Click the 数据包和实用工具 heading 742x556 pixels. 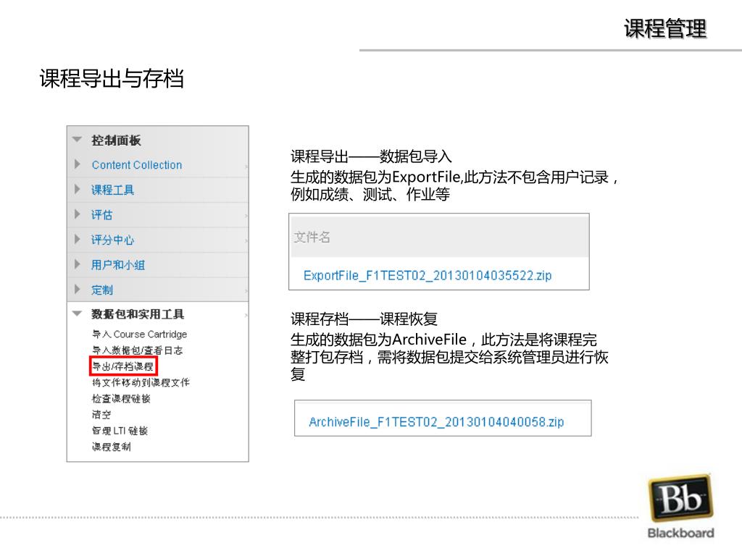[x=138, y=314]
